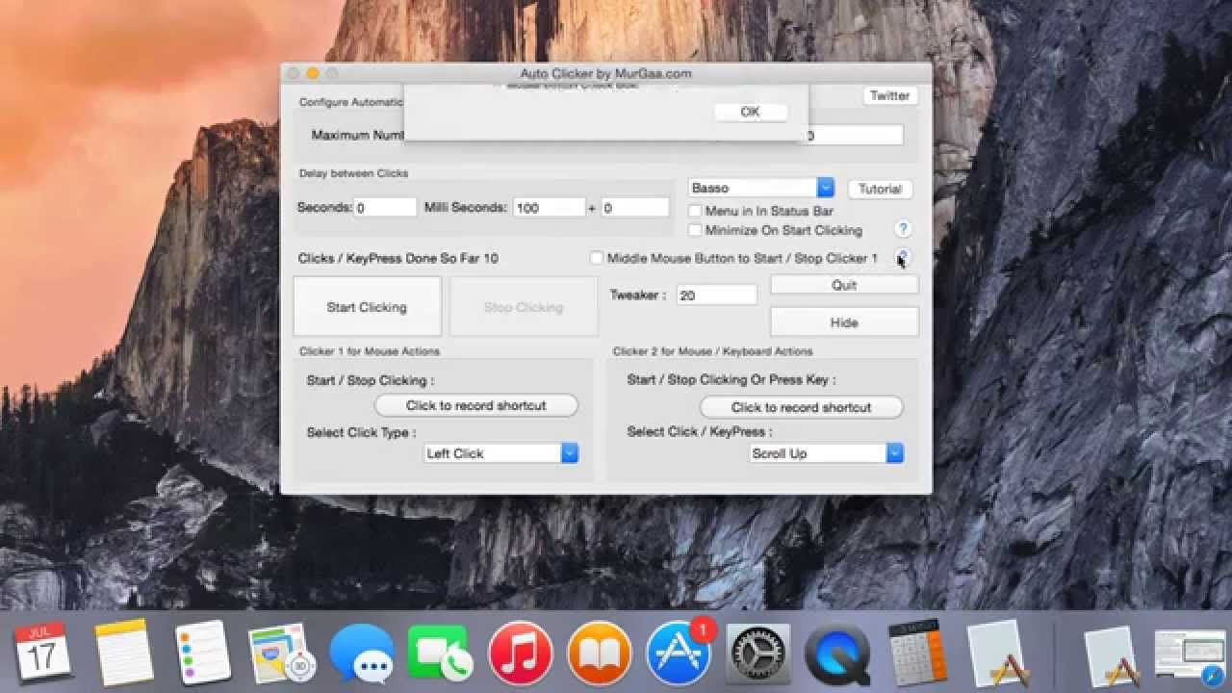Launch Reminders from the dock

click(x=203, y=652)
